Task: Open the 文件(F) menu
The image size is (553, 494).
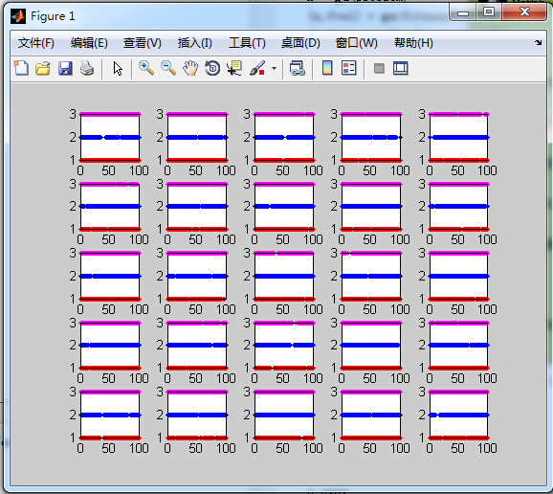Action: (36, 43)
